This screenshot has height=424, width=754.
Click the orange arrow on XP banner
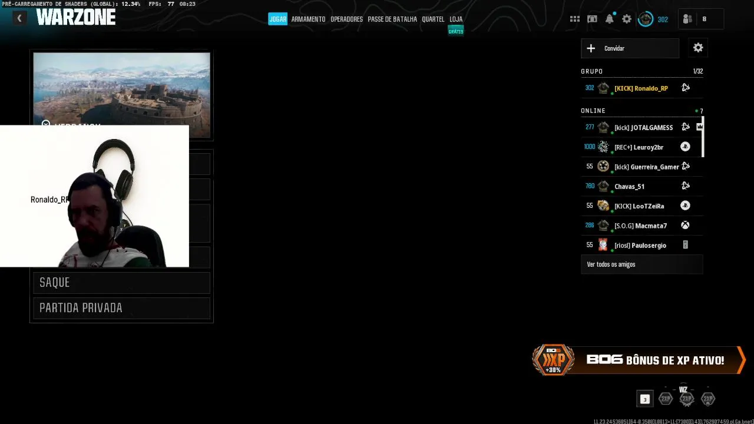point(741,360)
